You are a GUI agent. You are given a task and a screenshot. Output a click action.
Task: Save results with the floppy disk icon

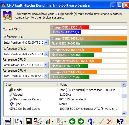pyautogui.click(x=29, y=121)
